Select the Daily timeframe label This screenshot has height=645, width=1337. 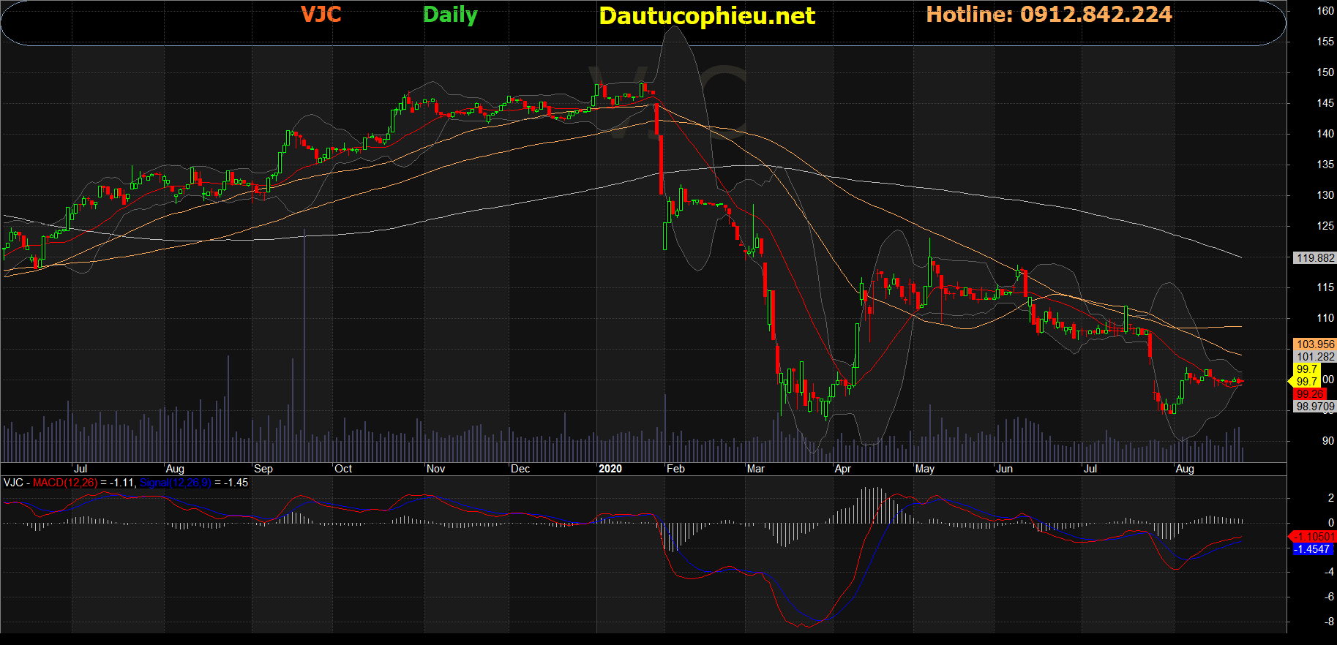click(x=450, y=15)
